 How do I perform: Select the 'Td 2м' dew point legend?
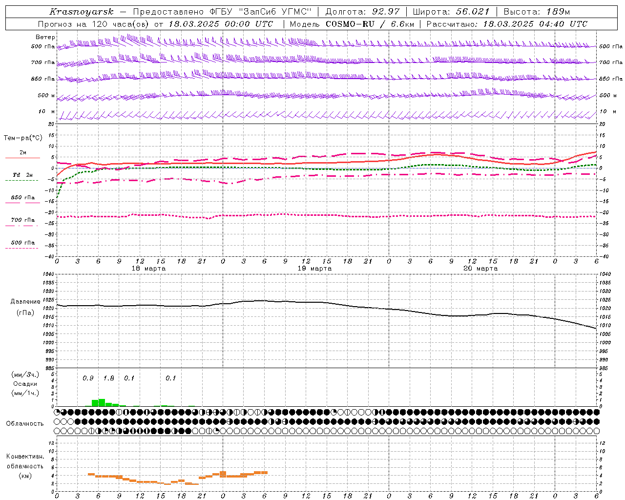point(22,176)
